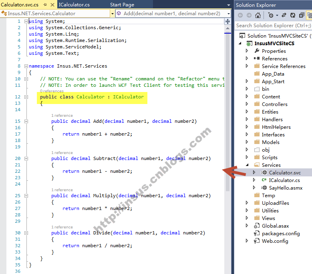Switch to the ICalculator.cs tab
312x274 pixels.
74,4
